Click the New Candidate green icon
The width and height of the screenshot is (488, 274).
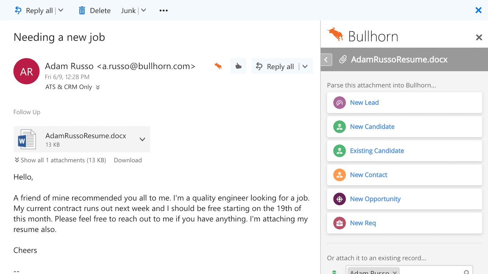339,127
